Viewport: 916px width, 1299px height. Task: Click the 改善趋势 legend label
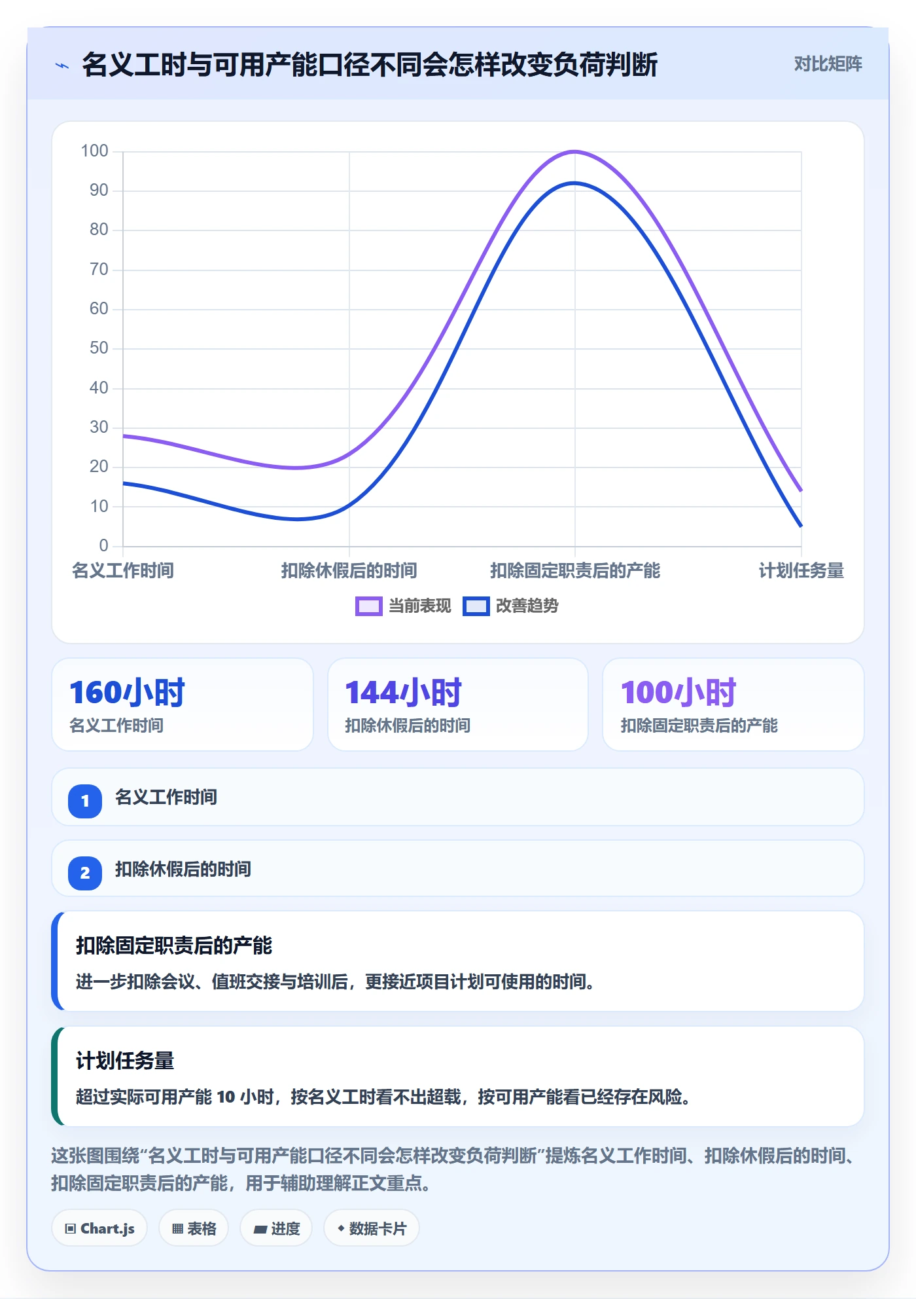point(527,606)
